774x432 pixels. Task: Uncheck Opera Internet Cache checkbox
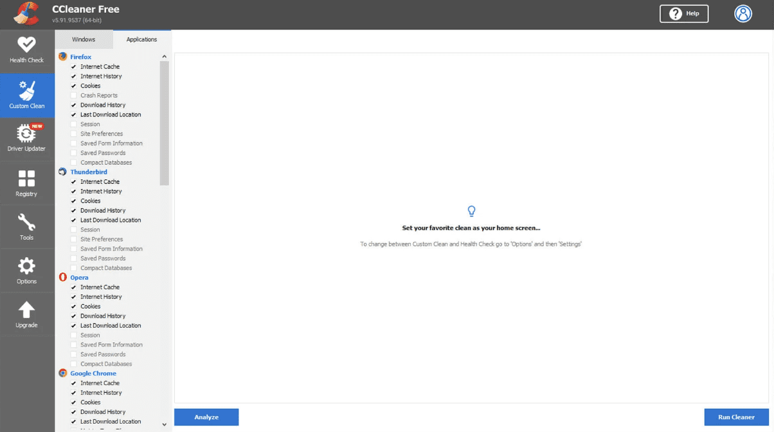[x=74, y=287]
